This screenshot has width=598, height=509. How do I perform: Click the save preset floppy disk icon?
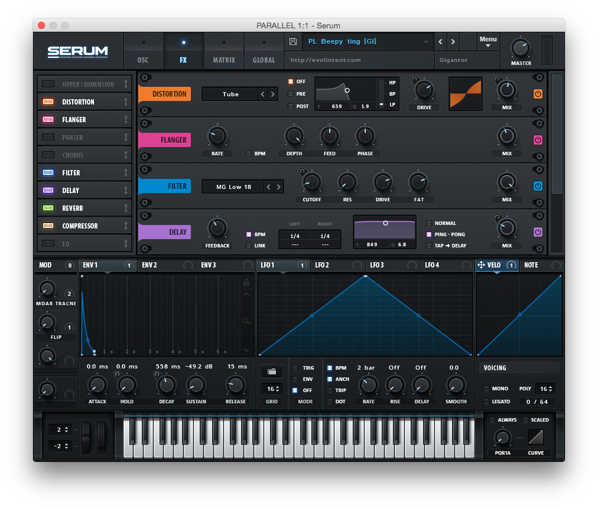pos(292,41)
